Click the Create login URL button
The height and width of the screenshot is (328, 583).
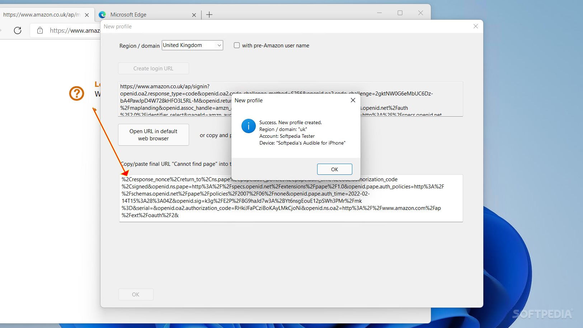coord(154,68)
